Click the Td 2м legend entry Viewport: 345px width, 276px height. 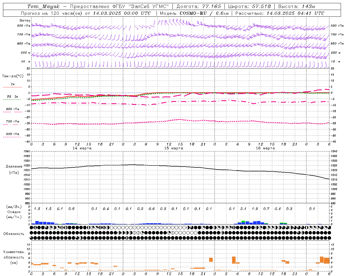tap(13, 96)
